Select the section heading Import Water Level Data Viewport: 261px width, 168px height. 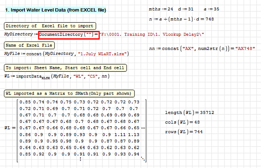[56, 10]
